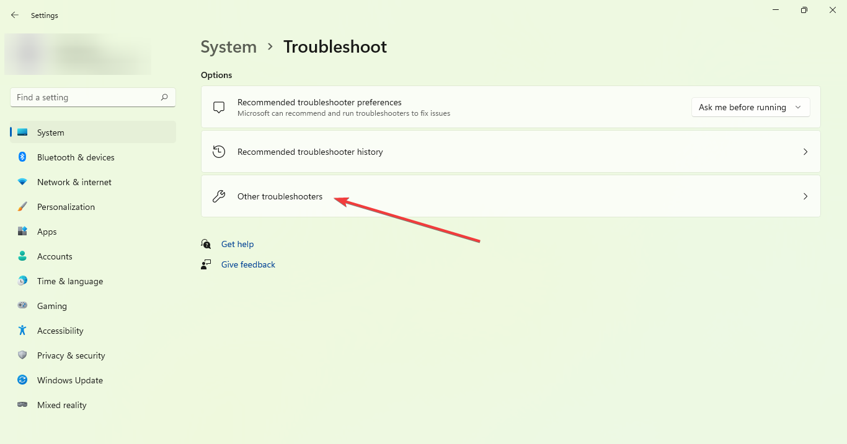Image resolution: width=847 pixels, height=444 pixels.
Task: Select the Personalization paintbrush icon
Action: tap(22, 207)
